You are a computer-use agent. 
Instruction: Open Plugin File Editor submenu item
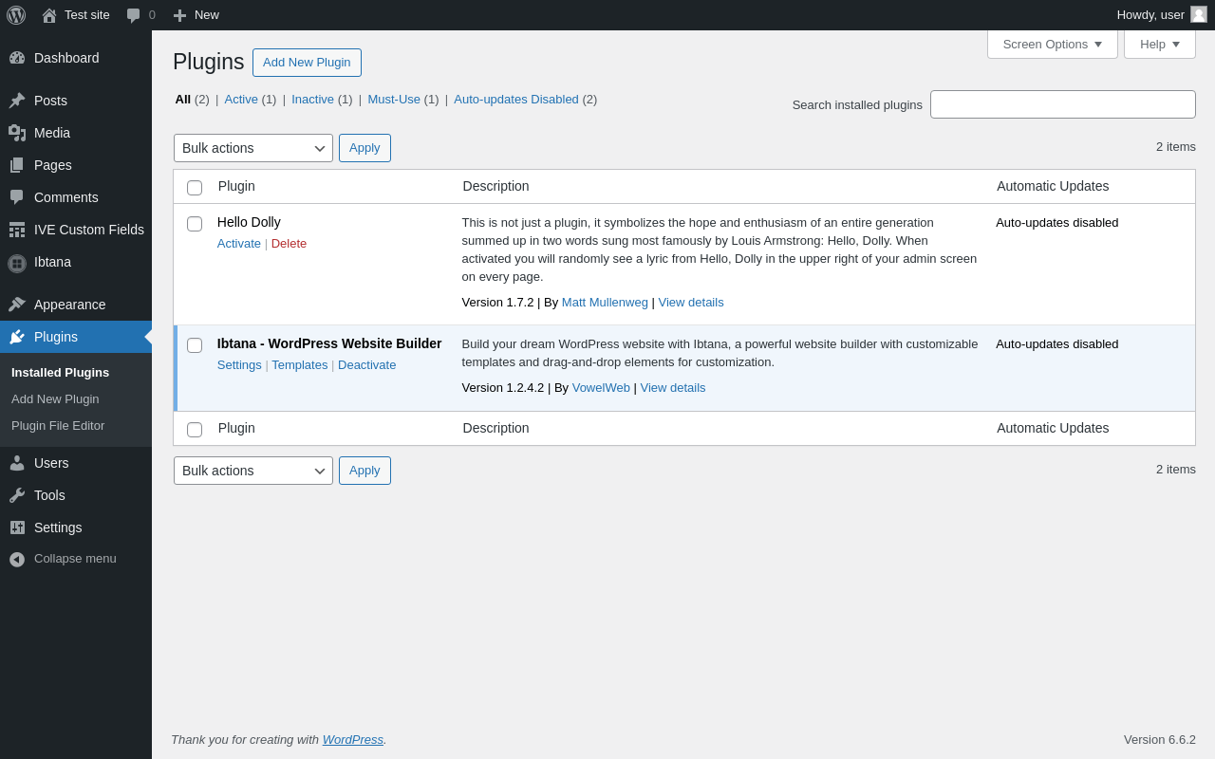point(58,426)
